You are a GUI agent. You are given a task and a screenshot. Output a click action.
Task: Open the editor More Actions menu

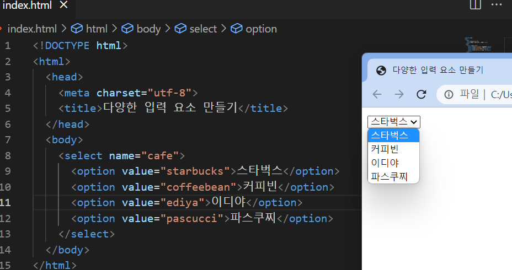[497, 5]
